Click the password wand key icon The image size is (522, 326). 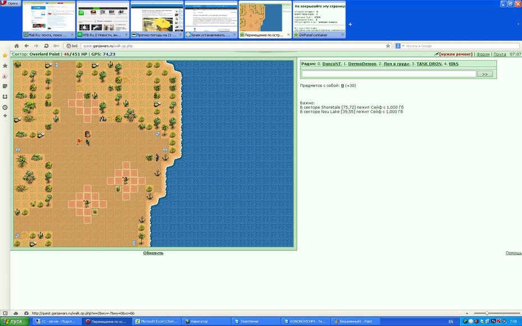[56, 46]
